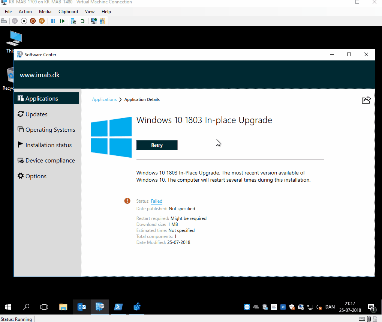Open the Media menu
Viewport: 382px width, 322px height.
pyautogui.click(x=45, y=12)
